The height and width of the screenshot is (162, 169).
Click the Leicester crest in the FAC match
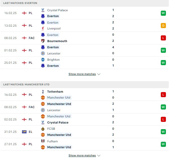[x=43, y=110]
